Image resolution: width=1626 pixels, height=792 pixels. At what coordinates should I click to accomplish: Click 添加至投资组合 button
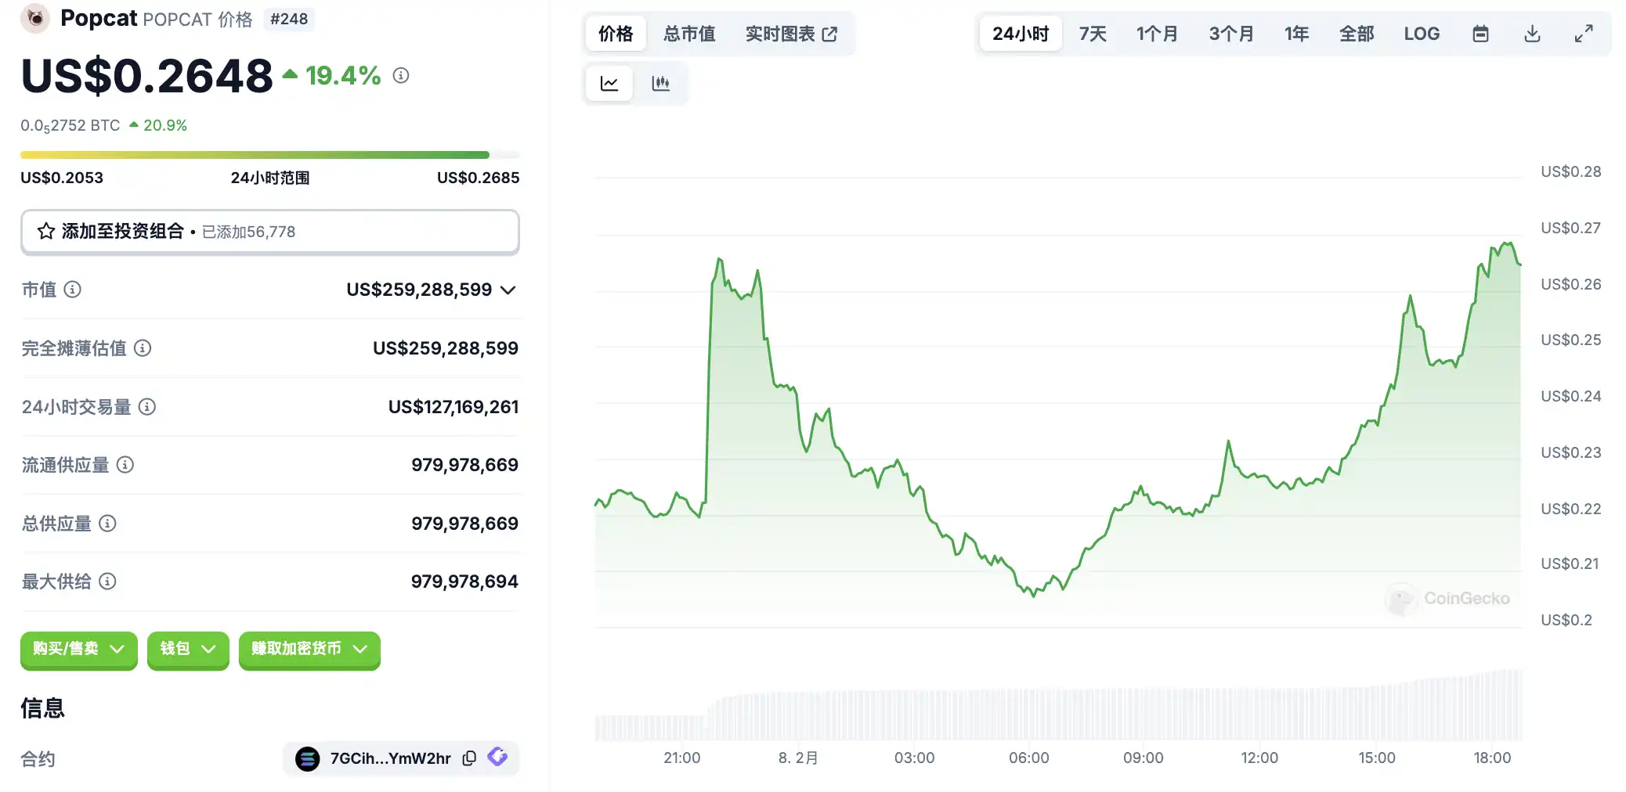click(269, 232)
